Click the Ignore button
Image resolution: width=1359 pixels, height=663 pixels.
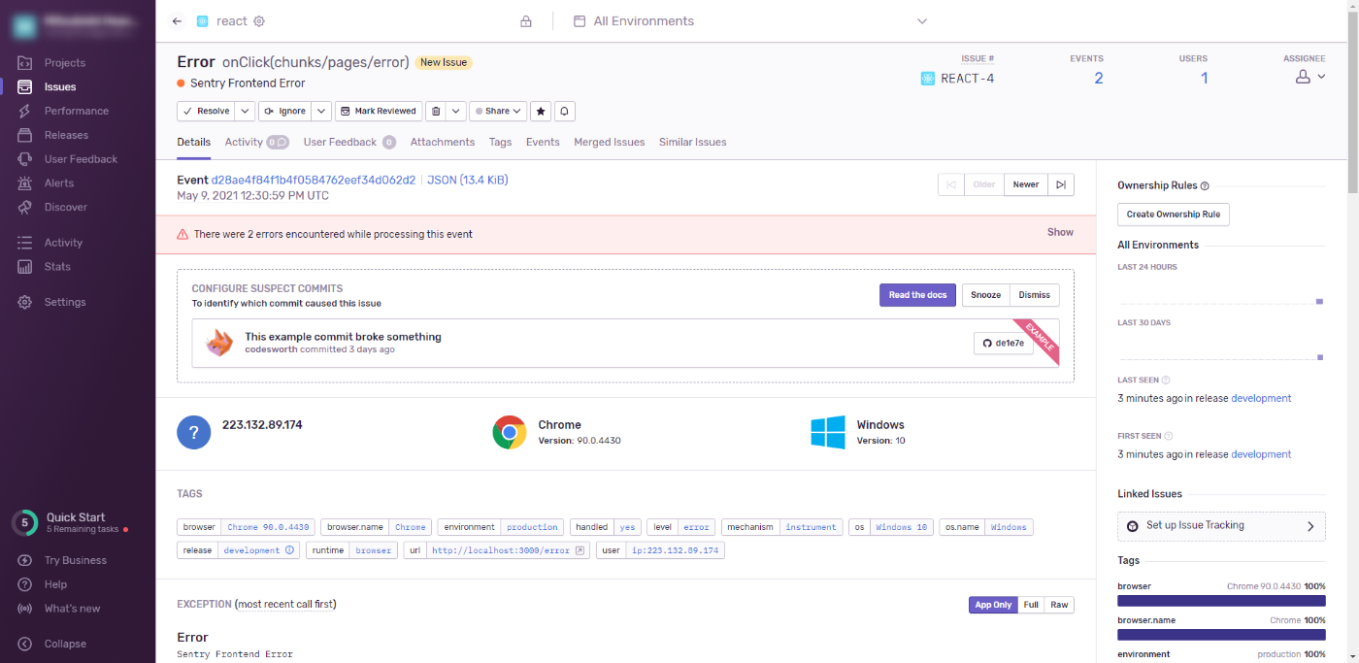(285, 111)
